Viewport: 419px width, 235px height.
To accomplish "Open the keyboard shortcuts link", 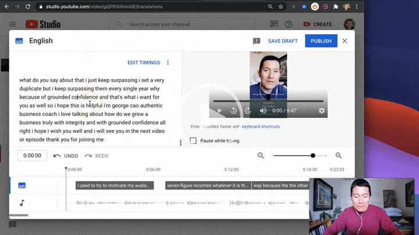I will click(x=261, y=126).
